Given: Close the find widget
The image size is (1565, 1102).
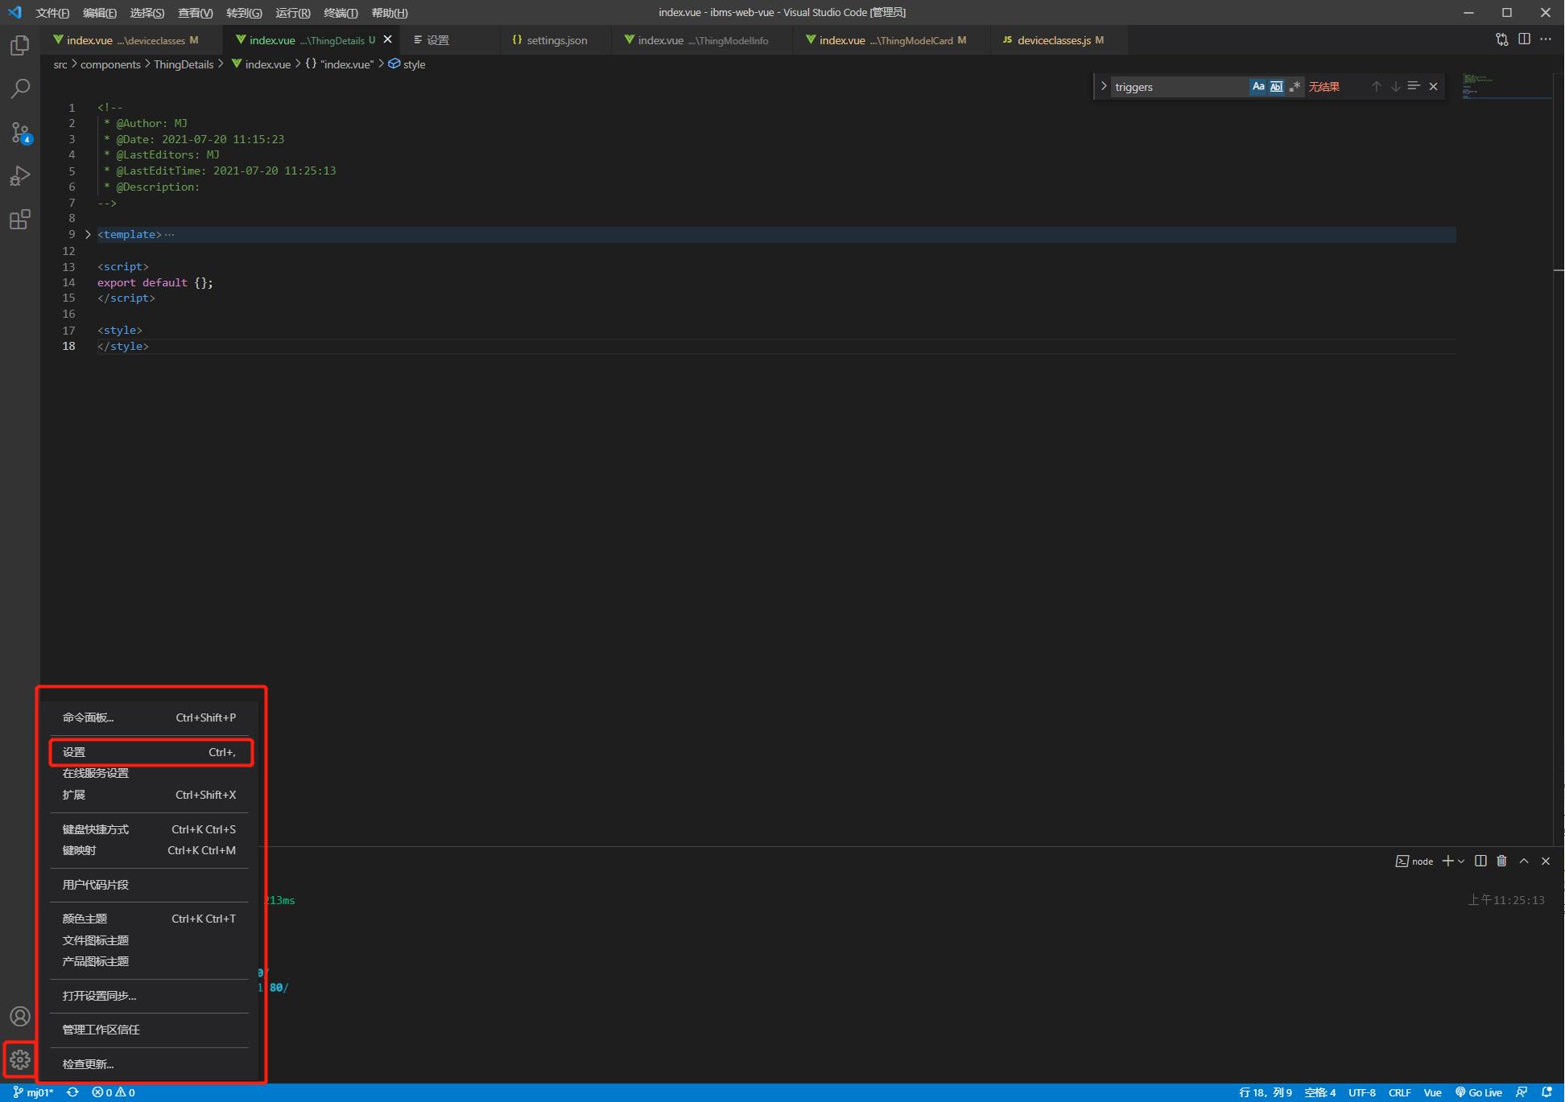Looking at the screenshot, I should point(1433,86).
